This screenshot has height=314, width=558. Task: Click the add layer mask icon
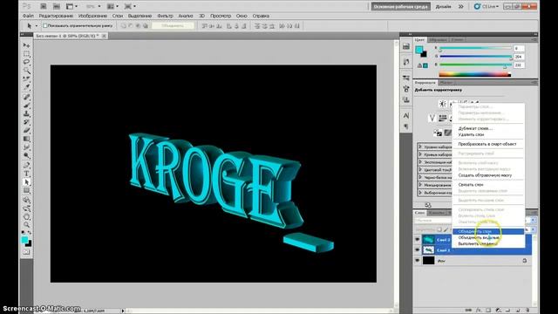coord(488,311)
